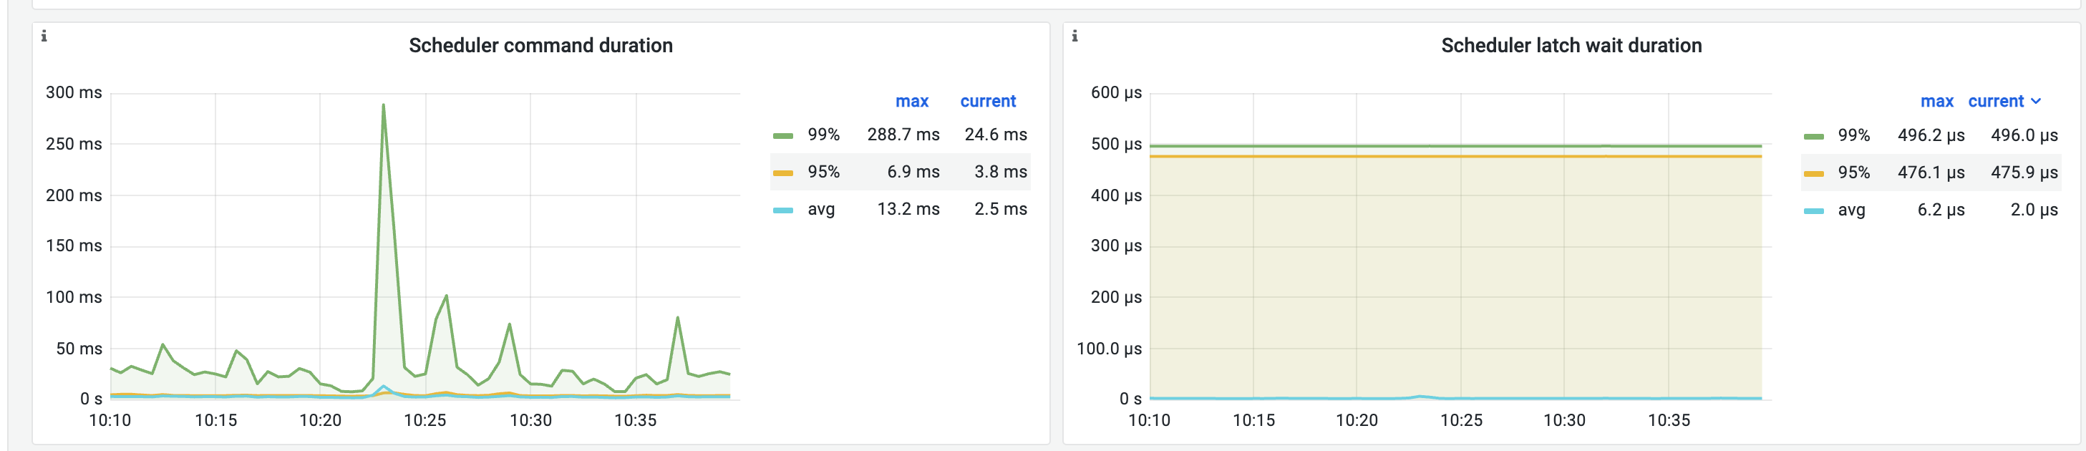This screenshot has height=451, width=2086.
Task: Click green 99% color swatch in latch wait legend
Action: click(1813, 136)
